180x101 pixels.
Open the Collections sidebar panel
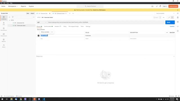[x=4, y=18]
